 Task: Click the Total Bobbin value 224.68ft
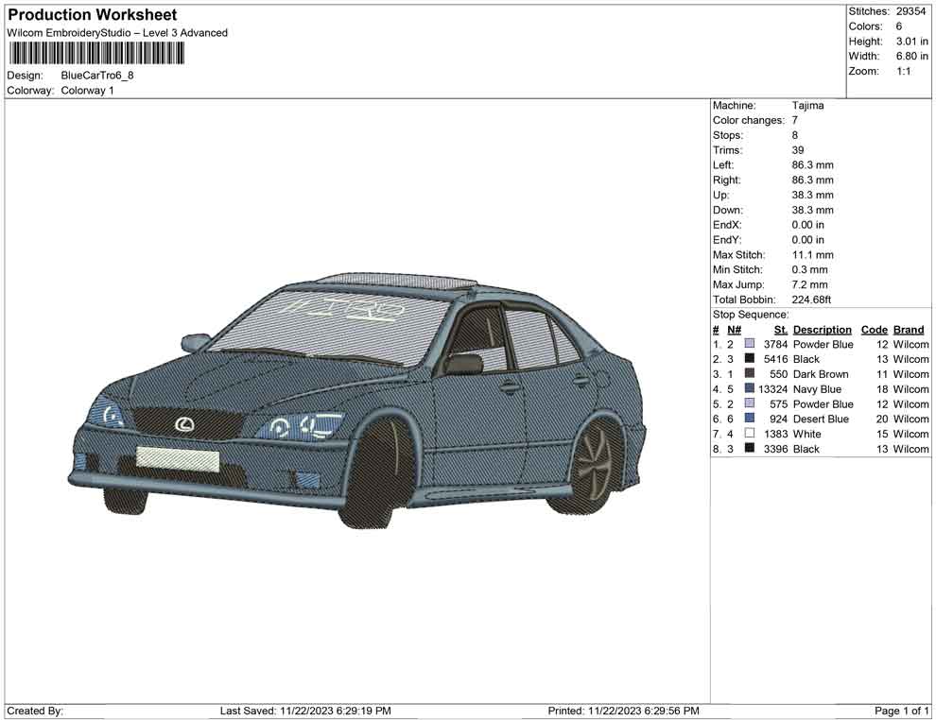coord(816,300)
